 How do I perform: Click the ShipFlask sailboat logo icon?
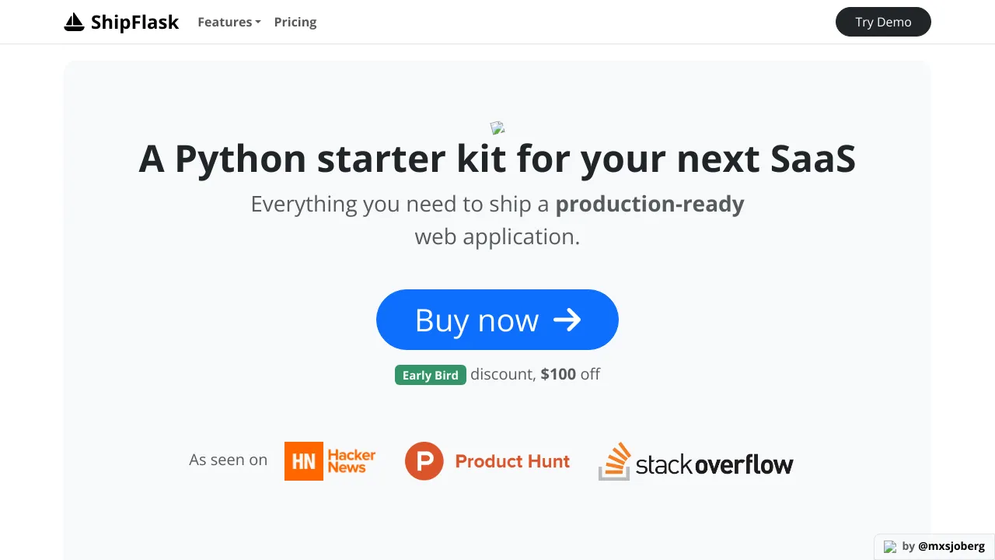point(74,22)
